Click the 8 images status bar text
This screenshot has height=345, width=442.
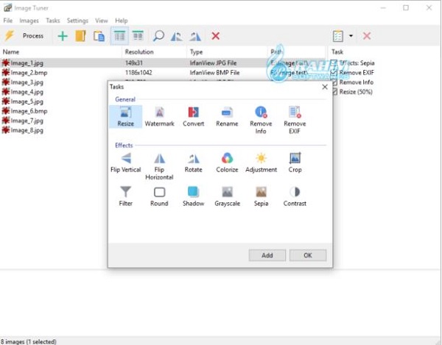[x=28, y=341]
